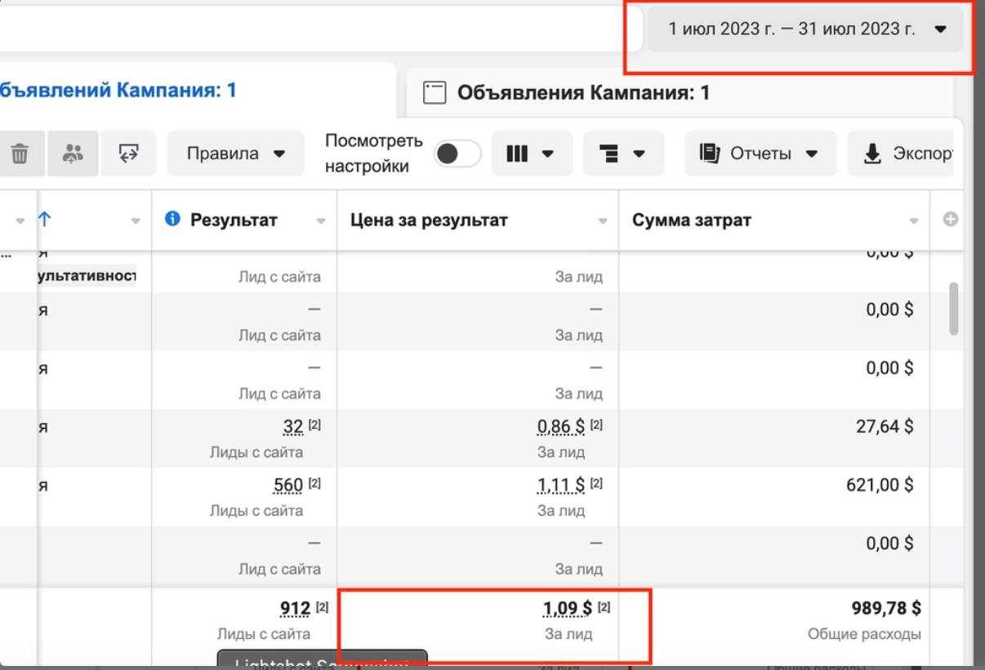Click the delete (trash) icon in the toolbar

20,152
